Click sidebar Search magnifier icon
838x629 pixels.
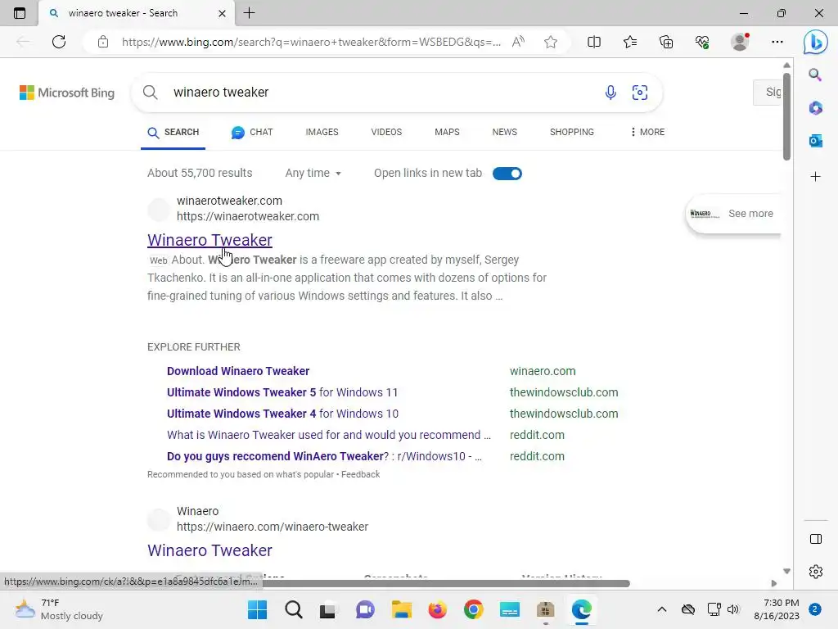tap(815, 75)
